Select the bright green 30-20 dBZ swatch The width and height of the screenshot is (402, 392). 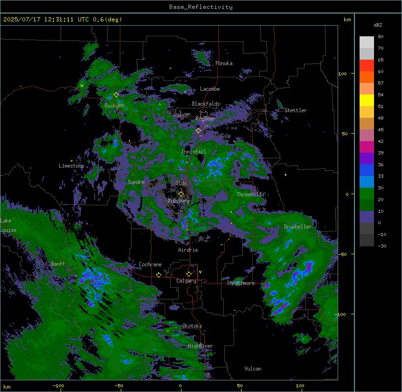367,194
